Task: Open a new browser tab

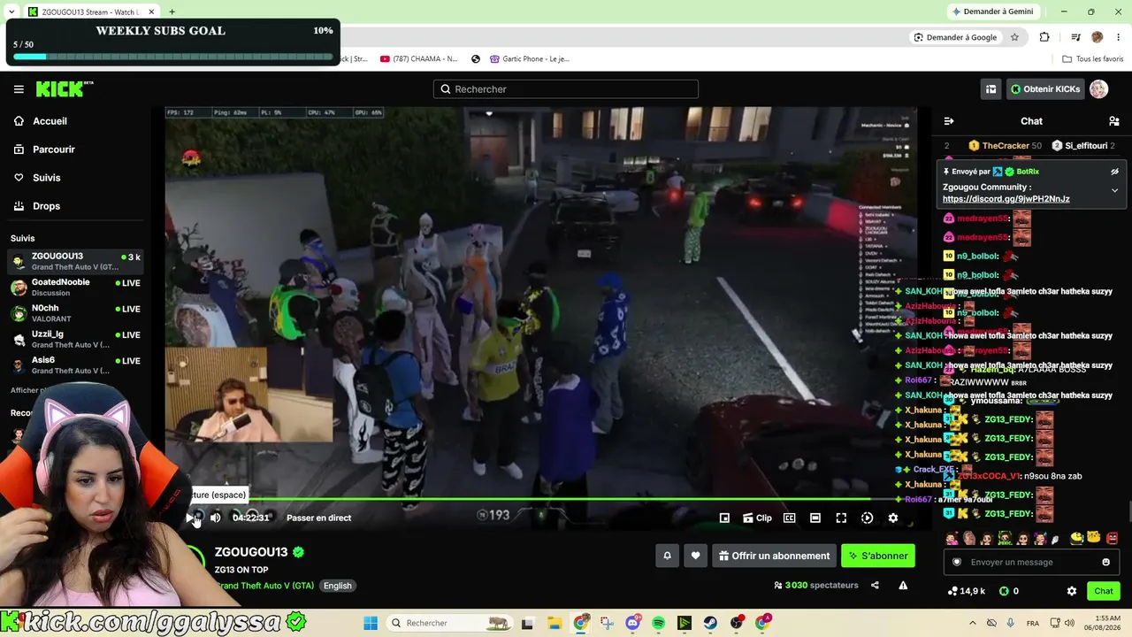Action: coord(172,12)
